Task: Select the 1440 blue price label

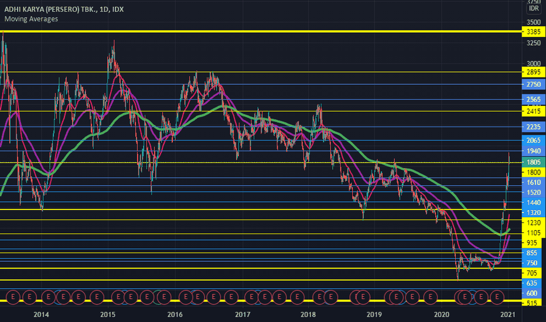Action: [x=534, y=203]
